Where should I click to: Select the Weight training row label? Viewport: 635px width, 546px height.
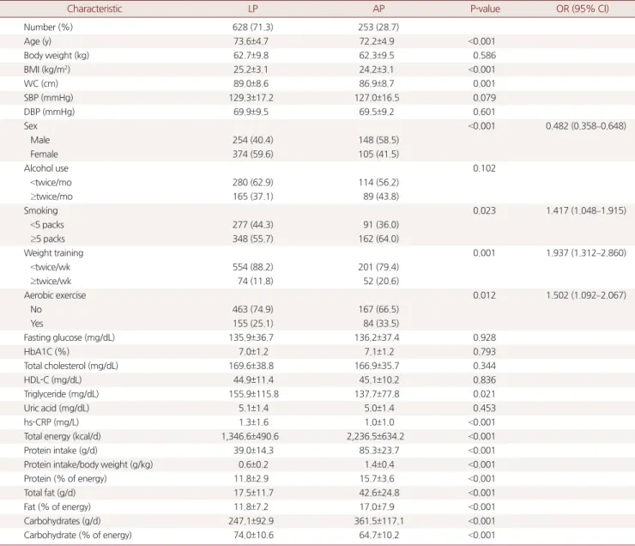53,253
